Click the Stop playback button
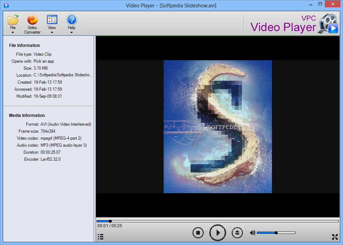This screenshot has width=343, height=245. click(198, 233)
